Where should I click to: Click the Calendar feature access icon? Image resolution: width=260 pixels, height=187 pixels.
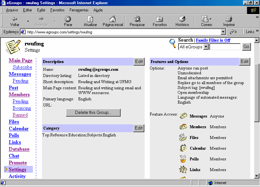click(183, 148)
